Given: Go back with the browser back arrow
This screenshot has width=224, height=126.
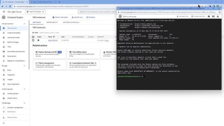Looking at the screenshot, I should 2,6.
